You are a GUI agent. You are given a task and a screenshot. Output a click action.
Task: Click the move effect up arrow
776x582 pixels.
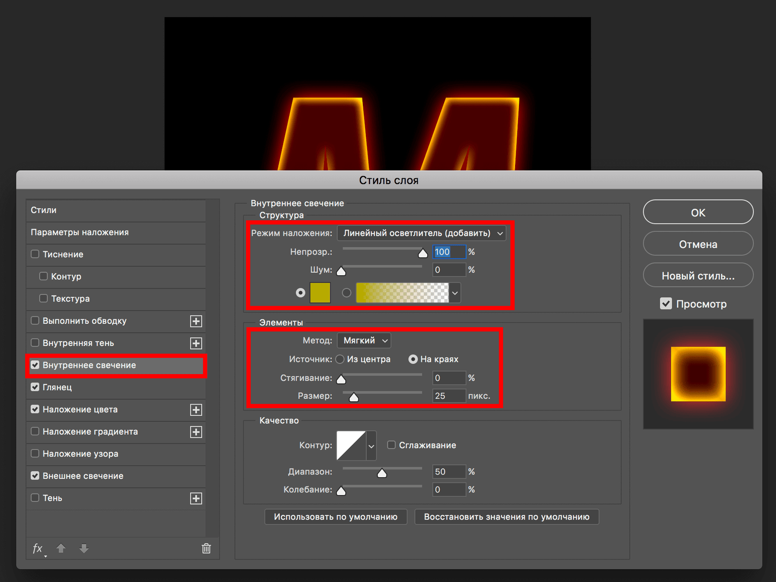point(61,549)
